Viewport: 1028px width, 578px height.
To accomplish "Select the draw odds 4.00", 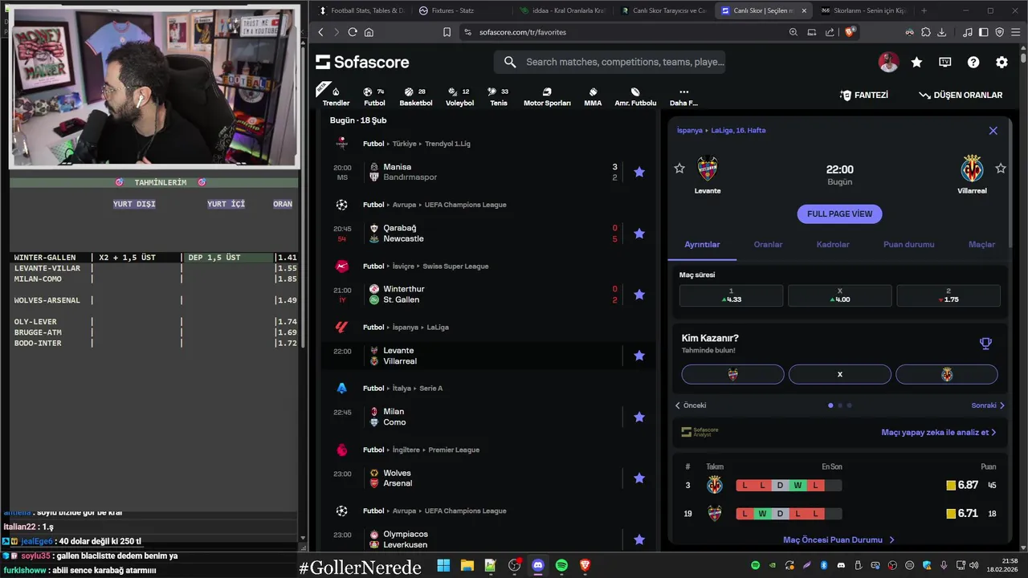I will click(839, 295).
